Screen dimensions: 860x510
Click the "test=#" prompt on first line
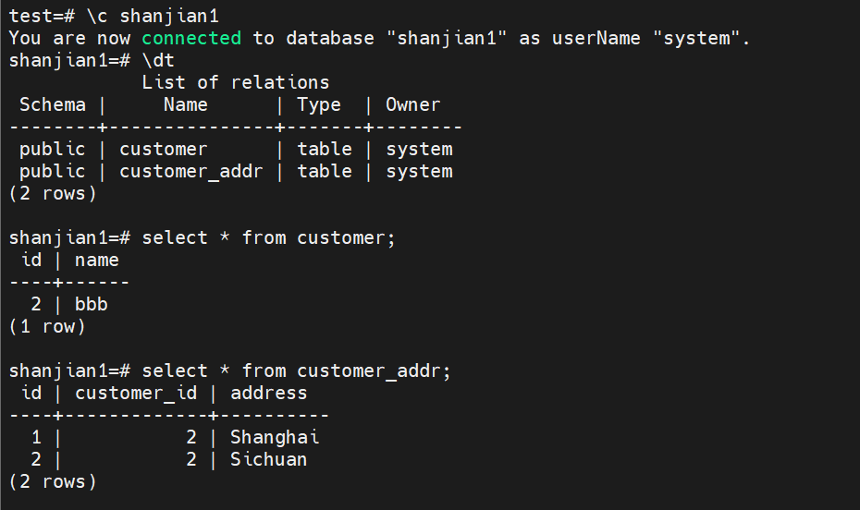pos(36,16)
